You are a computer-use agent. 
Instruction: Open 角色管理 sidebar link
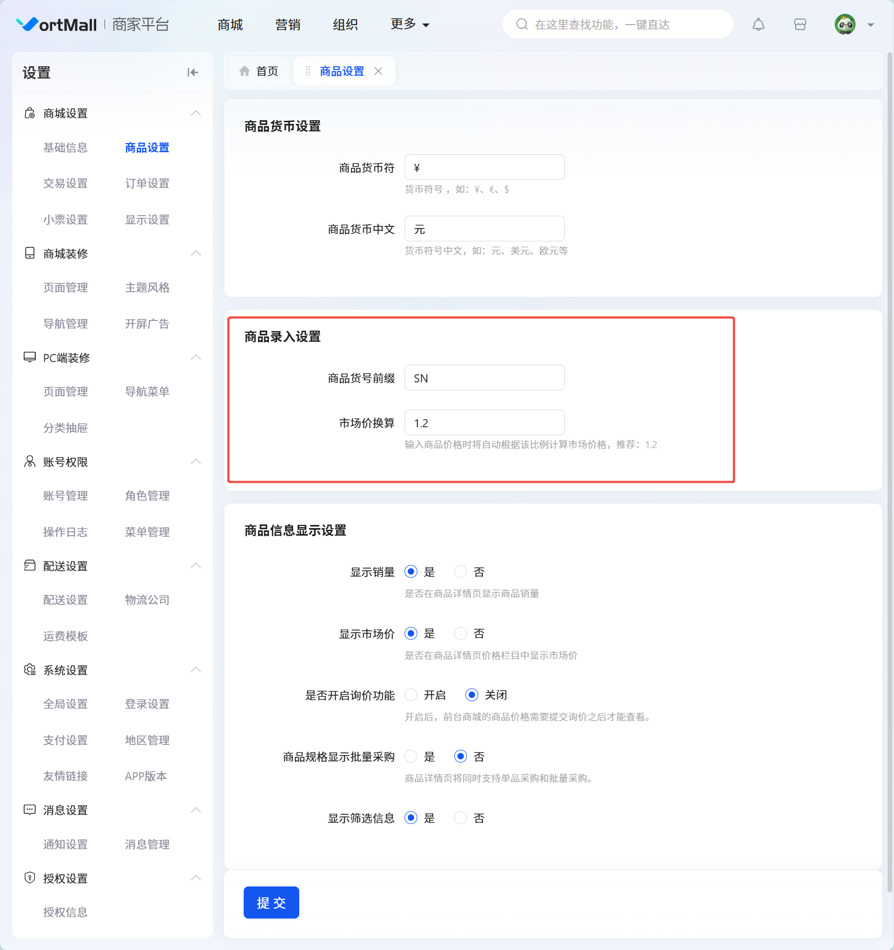147,496
